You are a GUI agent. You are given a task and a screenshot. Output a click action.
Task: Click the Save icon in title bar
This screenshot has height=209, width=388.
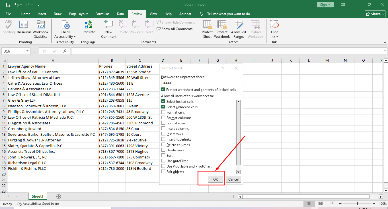pyautogui.click(x=8, y=5)
